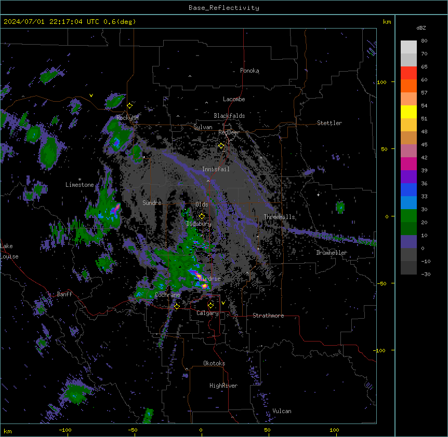Choose the bright green legend swatch above 20

(409, 216)
